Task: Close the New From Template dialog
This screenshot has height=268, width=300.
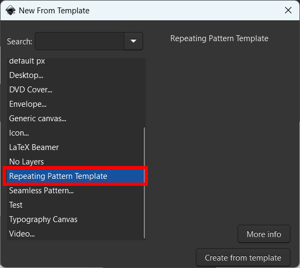Action: [288, 10]
